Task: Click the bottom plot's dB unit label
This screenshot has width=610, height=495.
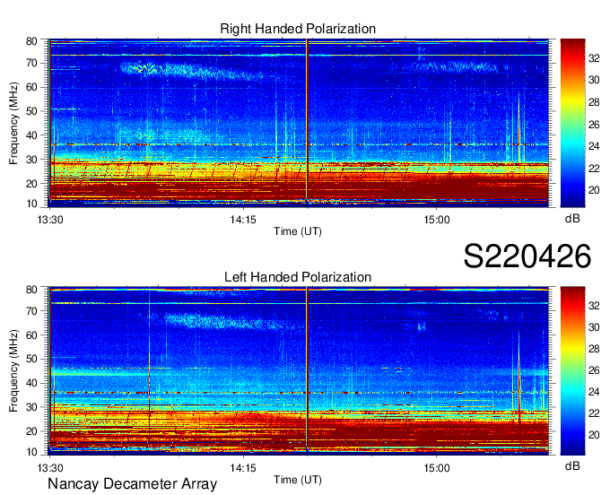Action: (x=572, y=465)
